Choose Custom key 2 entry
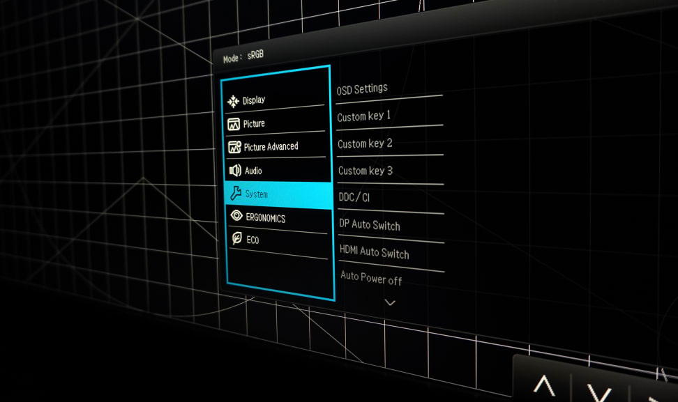This screenshot has width=678, height=402. coord(365,144)
